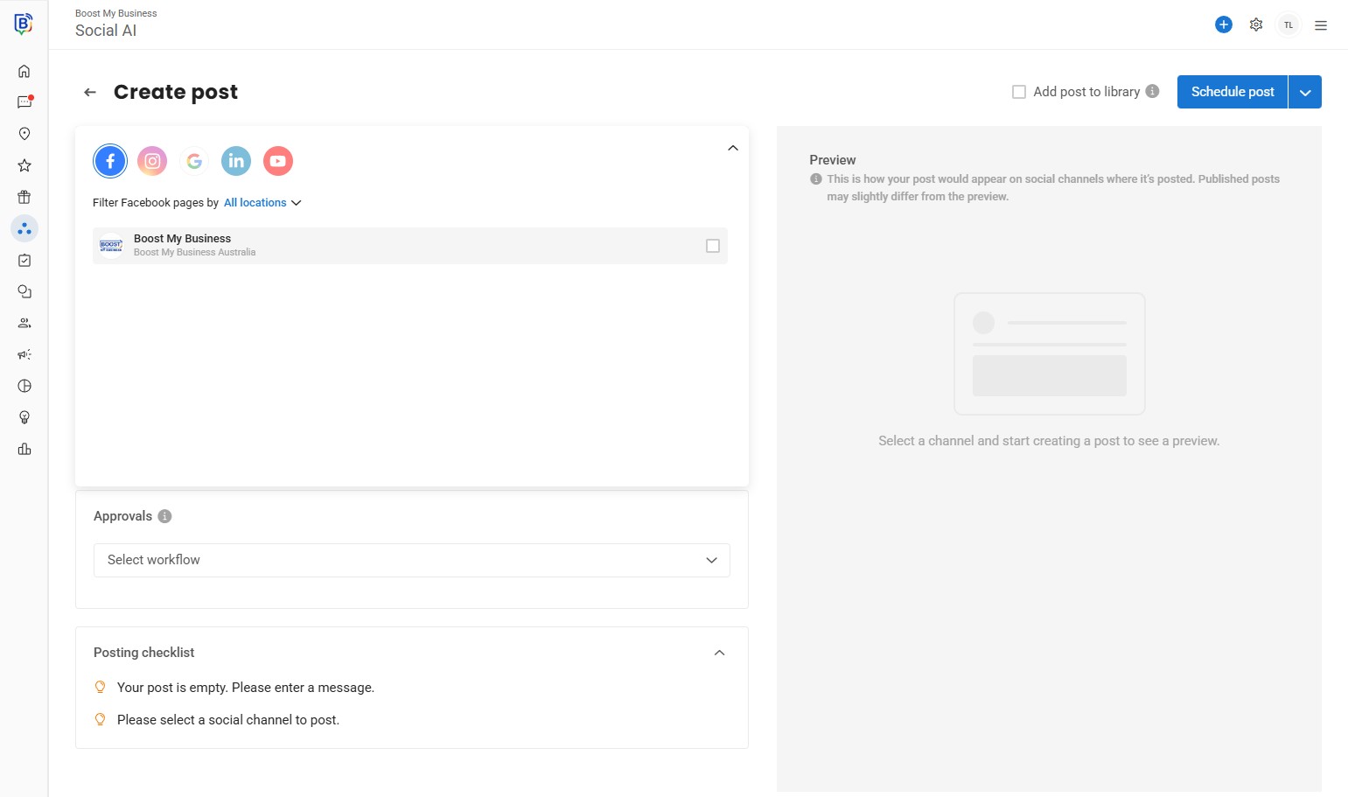Select the Google Business channel icon
The width and height of the screenshot is (1348, 797).
click(x=194, y=161)
